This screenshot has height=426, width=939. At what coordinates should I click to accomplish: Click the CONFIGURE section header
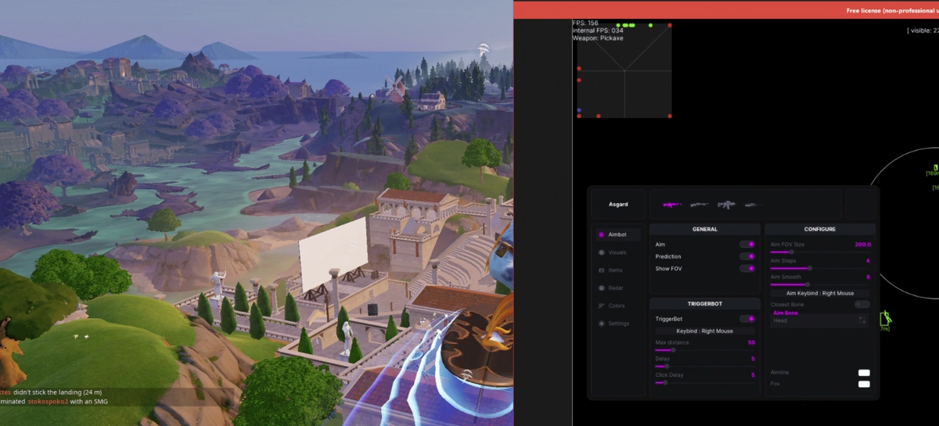[820, 229]
